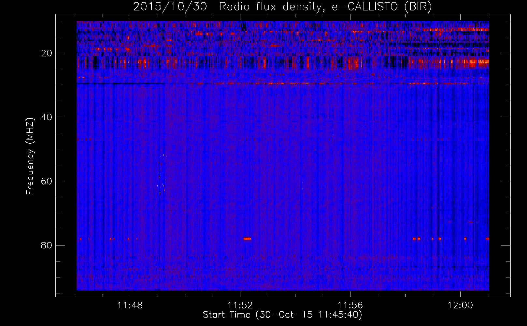Click the 80 MHz frequency tick label
527x326 pixels.
[x=47, y=245]
